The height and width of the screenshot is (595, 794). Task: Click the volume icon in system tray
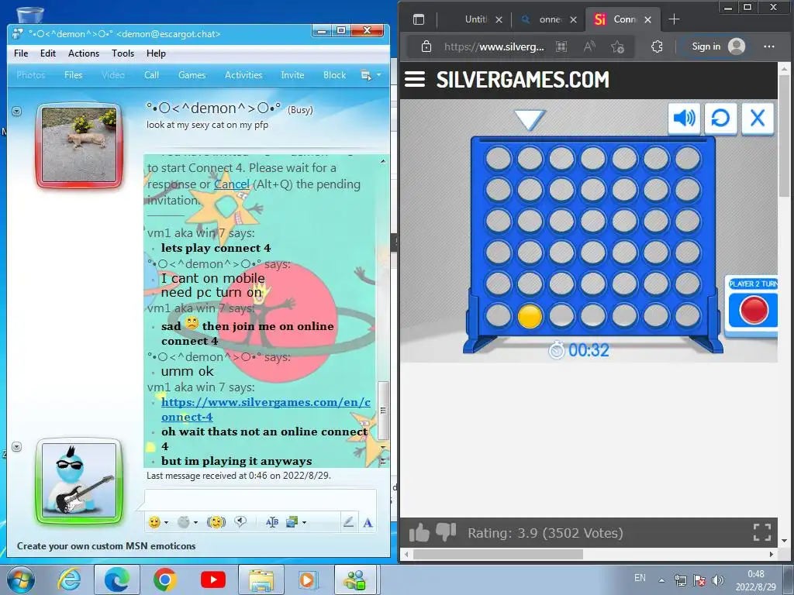click(x=717, y=580)
